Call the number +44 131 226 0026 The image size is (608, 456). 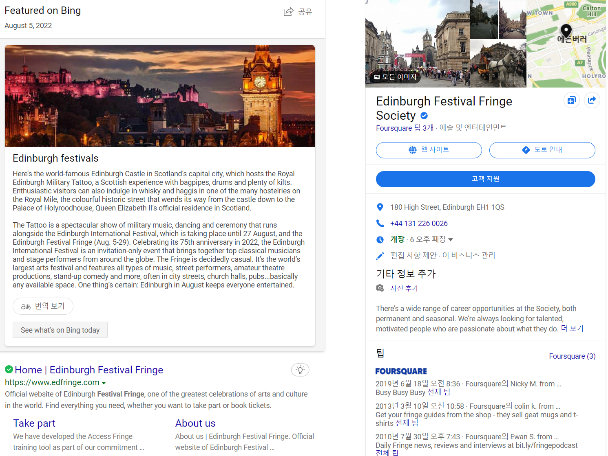click(x=419, y=224)
